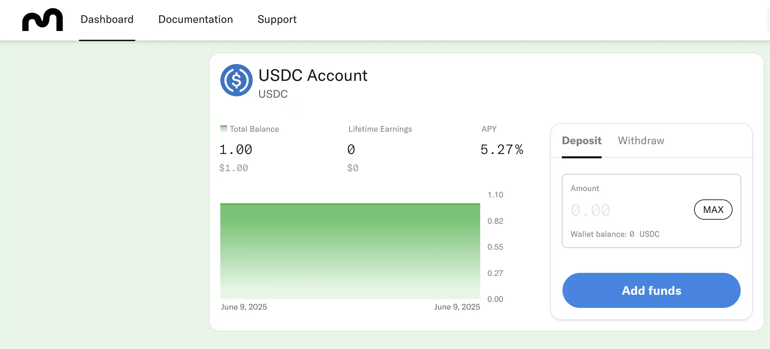Go to the Support page
The width and height of the screenshot is (770, 349).
point(277,20)
